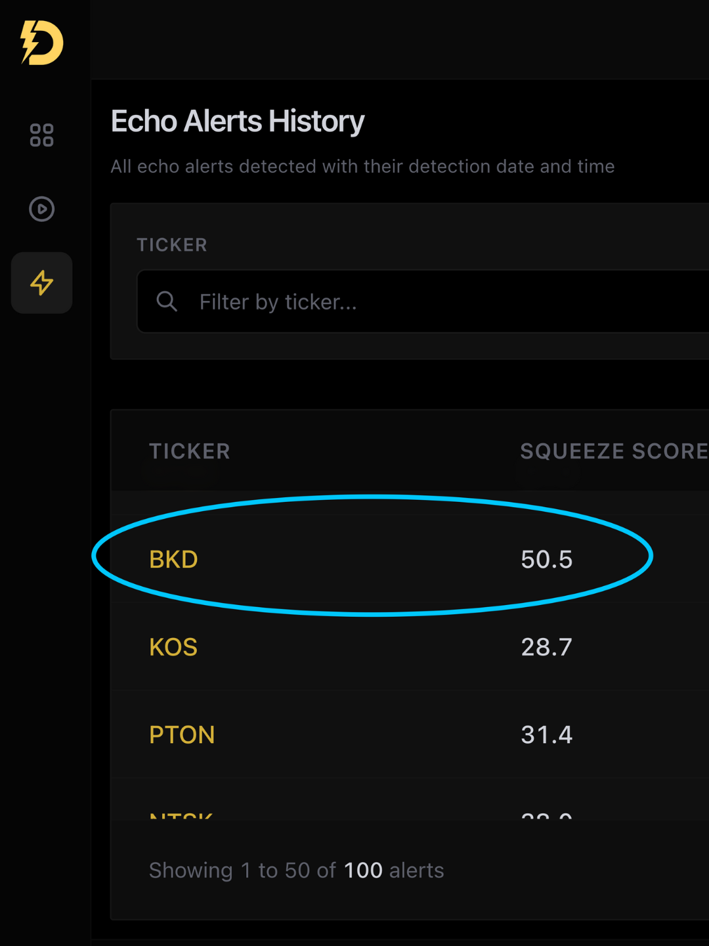Click the bold 100 alerts total count
Image resolution: width=709 pixels, height=946 pixels.
coord(363,870)
